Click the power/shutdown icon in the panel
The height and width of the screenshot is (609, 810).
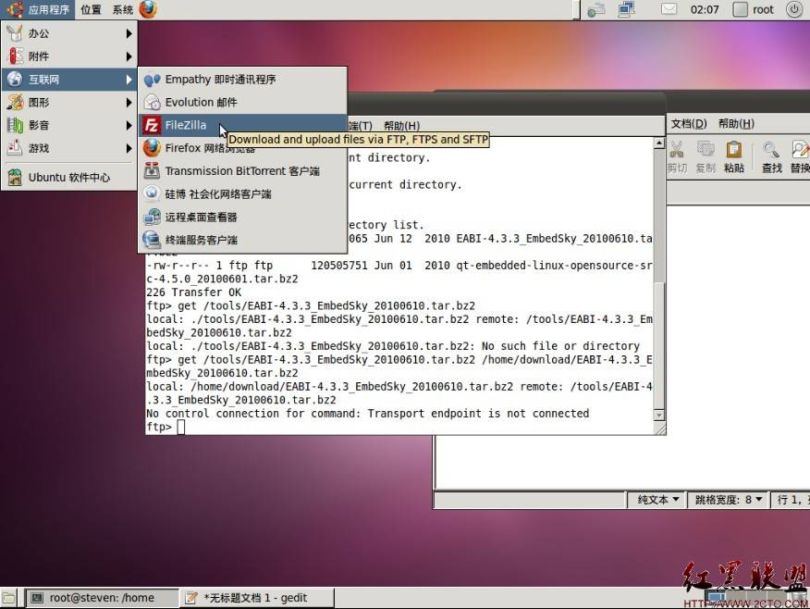[x=794, y=9]
